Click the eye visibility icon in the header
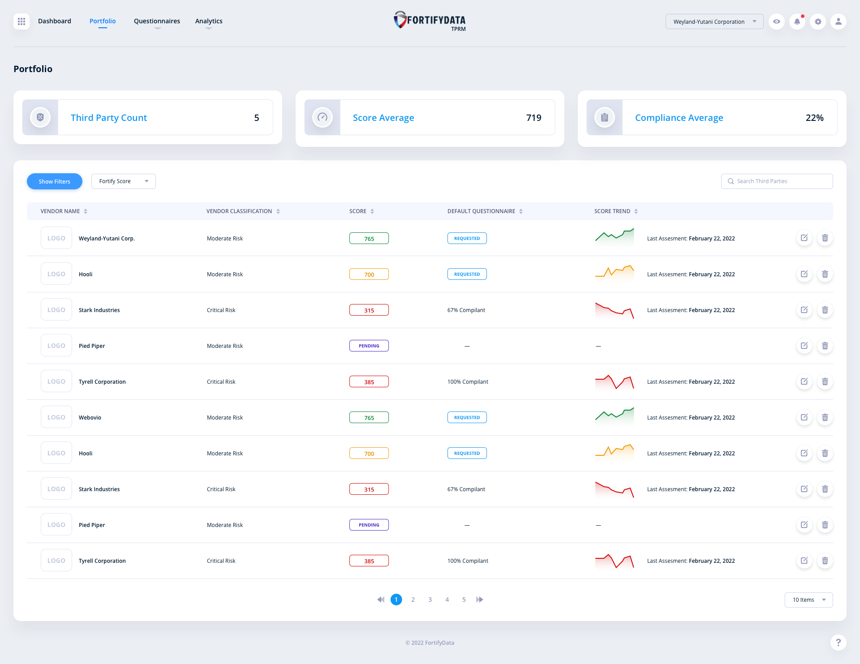Screen dimensions: 860x664 [x=777, y=21]
